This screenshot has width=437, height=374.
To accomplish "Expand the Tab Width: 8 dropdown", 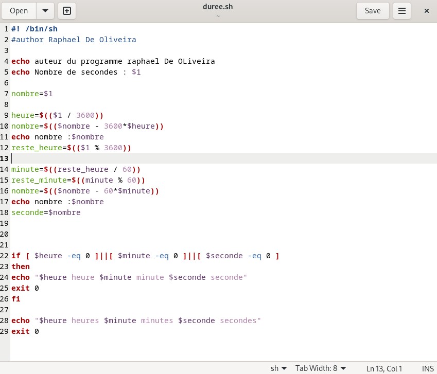I will tap(321, 368).
